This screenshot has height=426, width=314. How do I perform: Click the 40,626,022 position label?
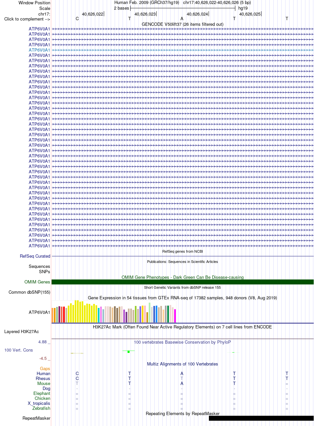pyautogui.click(x=92, y=14)
